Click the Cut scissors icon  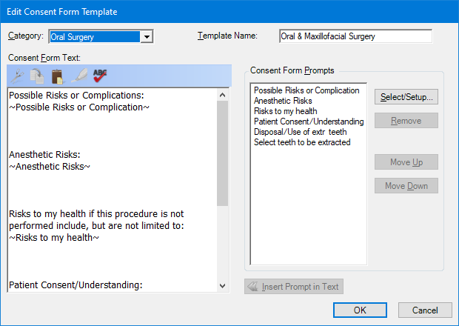pyautogui.click(x=18, y=75)
